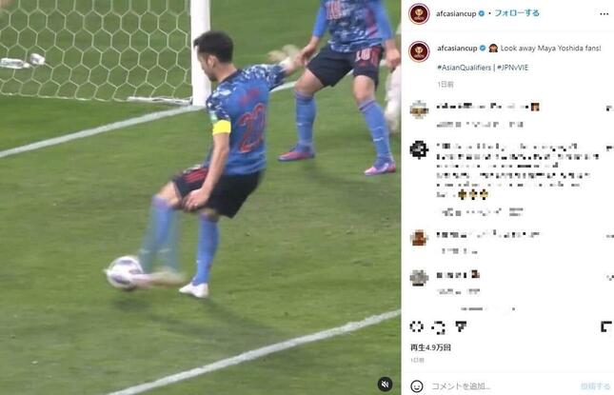
Task: Click the football match video to pause
Action: 200,197
